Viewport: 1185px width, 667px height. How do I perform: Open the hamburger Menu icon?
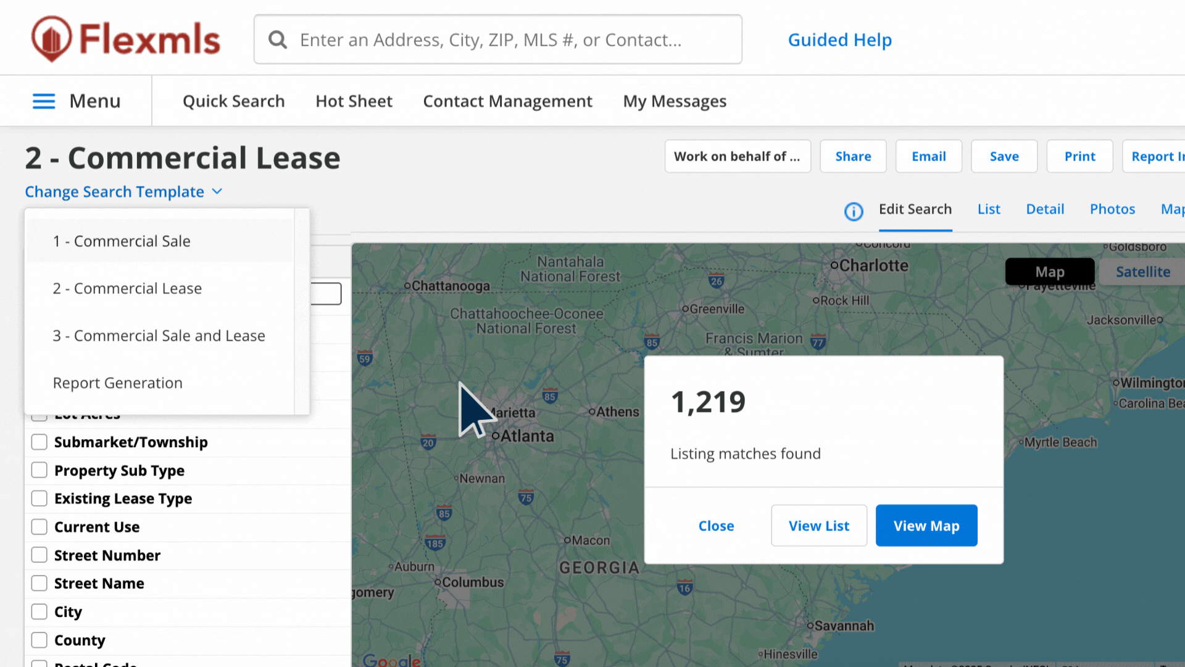coord(44,101)
